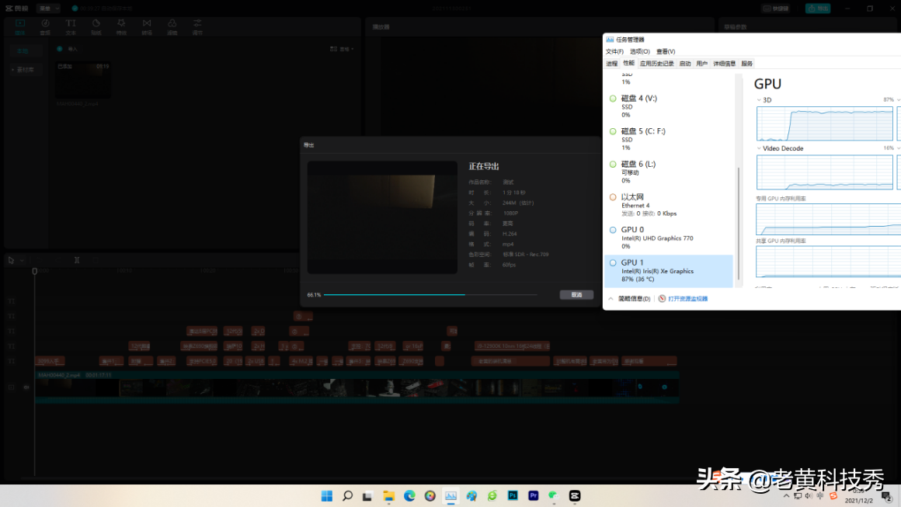Click the 导出 export button at top right

pyautogui.click(x=817, y=9)
